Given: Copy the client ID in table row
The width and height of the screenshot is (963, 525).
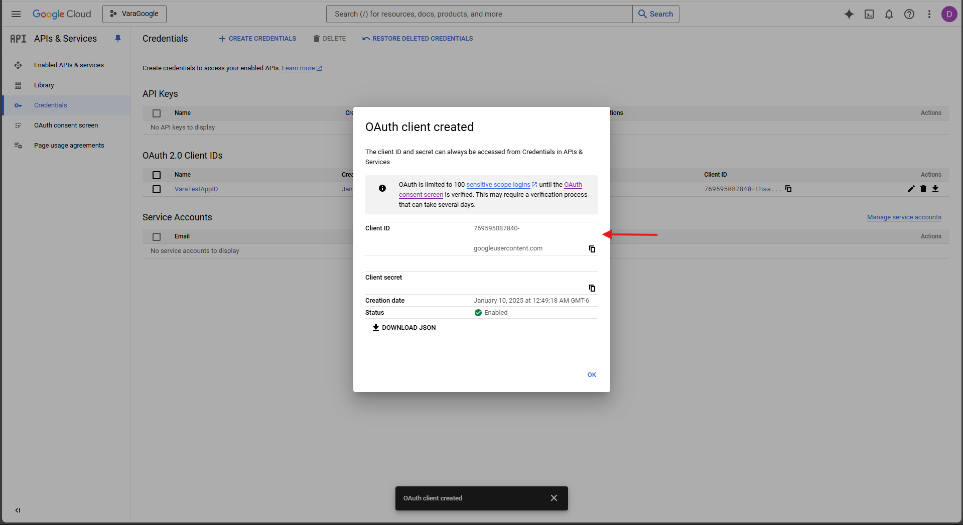Looking at the screenshot, I should click(788, 189).
